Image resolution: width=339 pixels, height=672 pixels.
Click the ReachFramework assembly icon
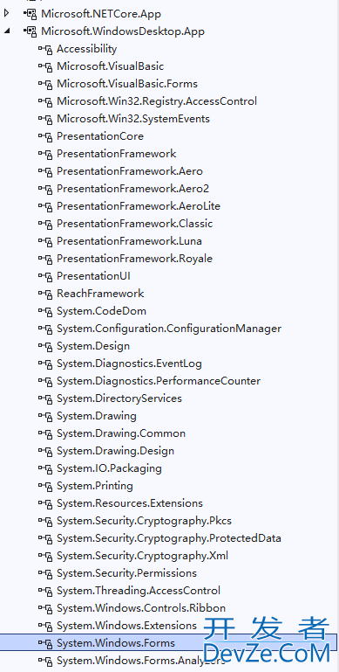(x=45, y=294)
